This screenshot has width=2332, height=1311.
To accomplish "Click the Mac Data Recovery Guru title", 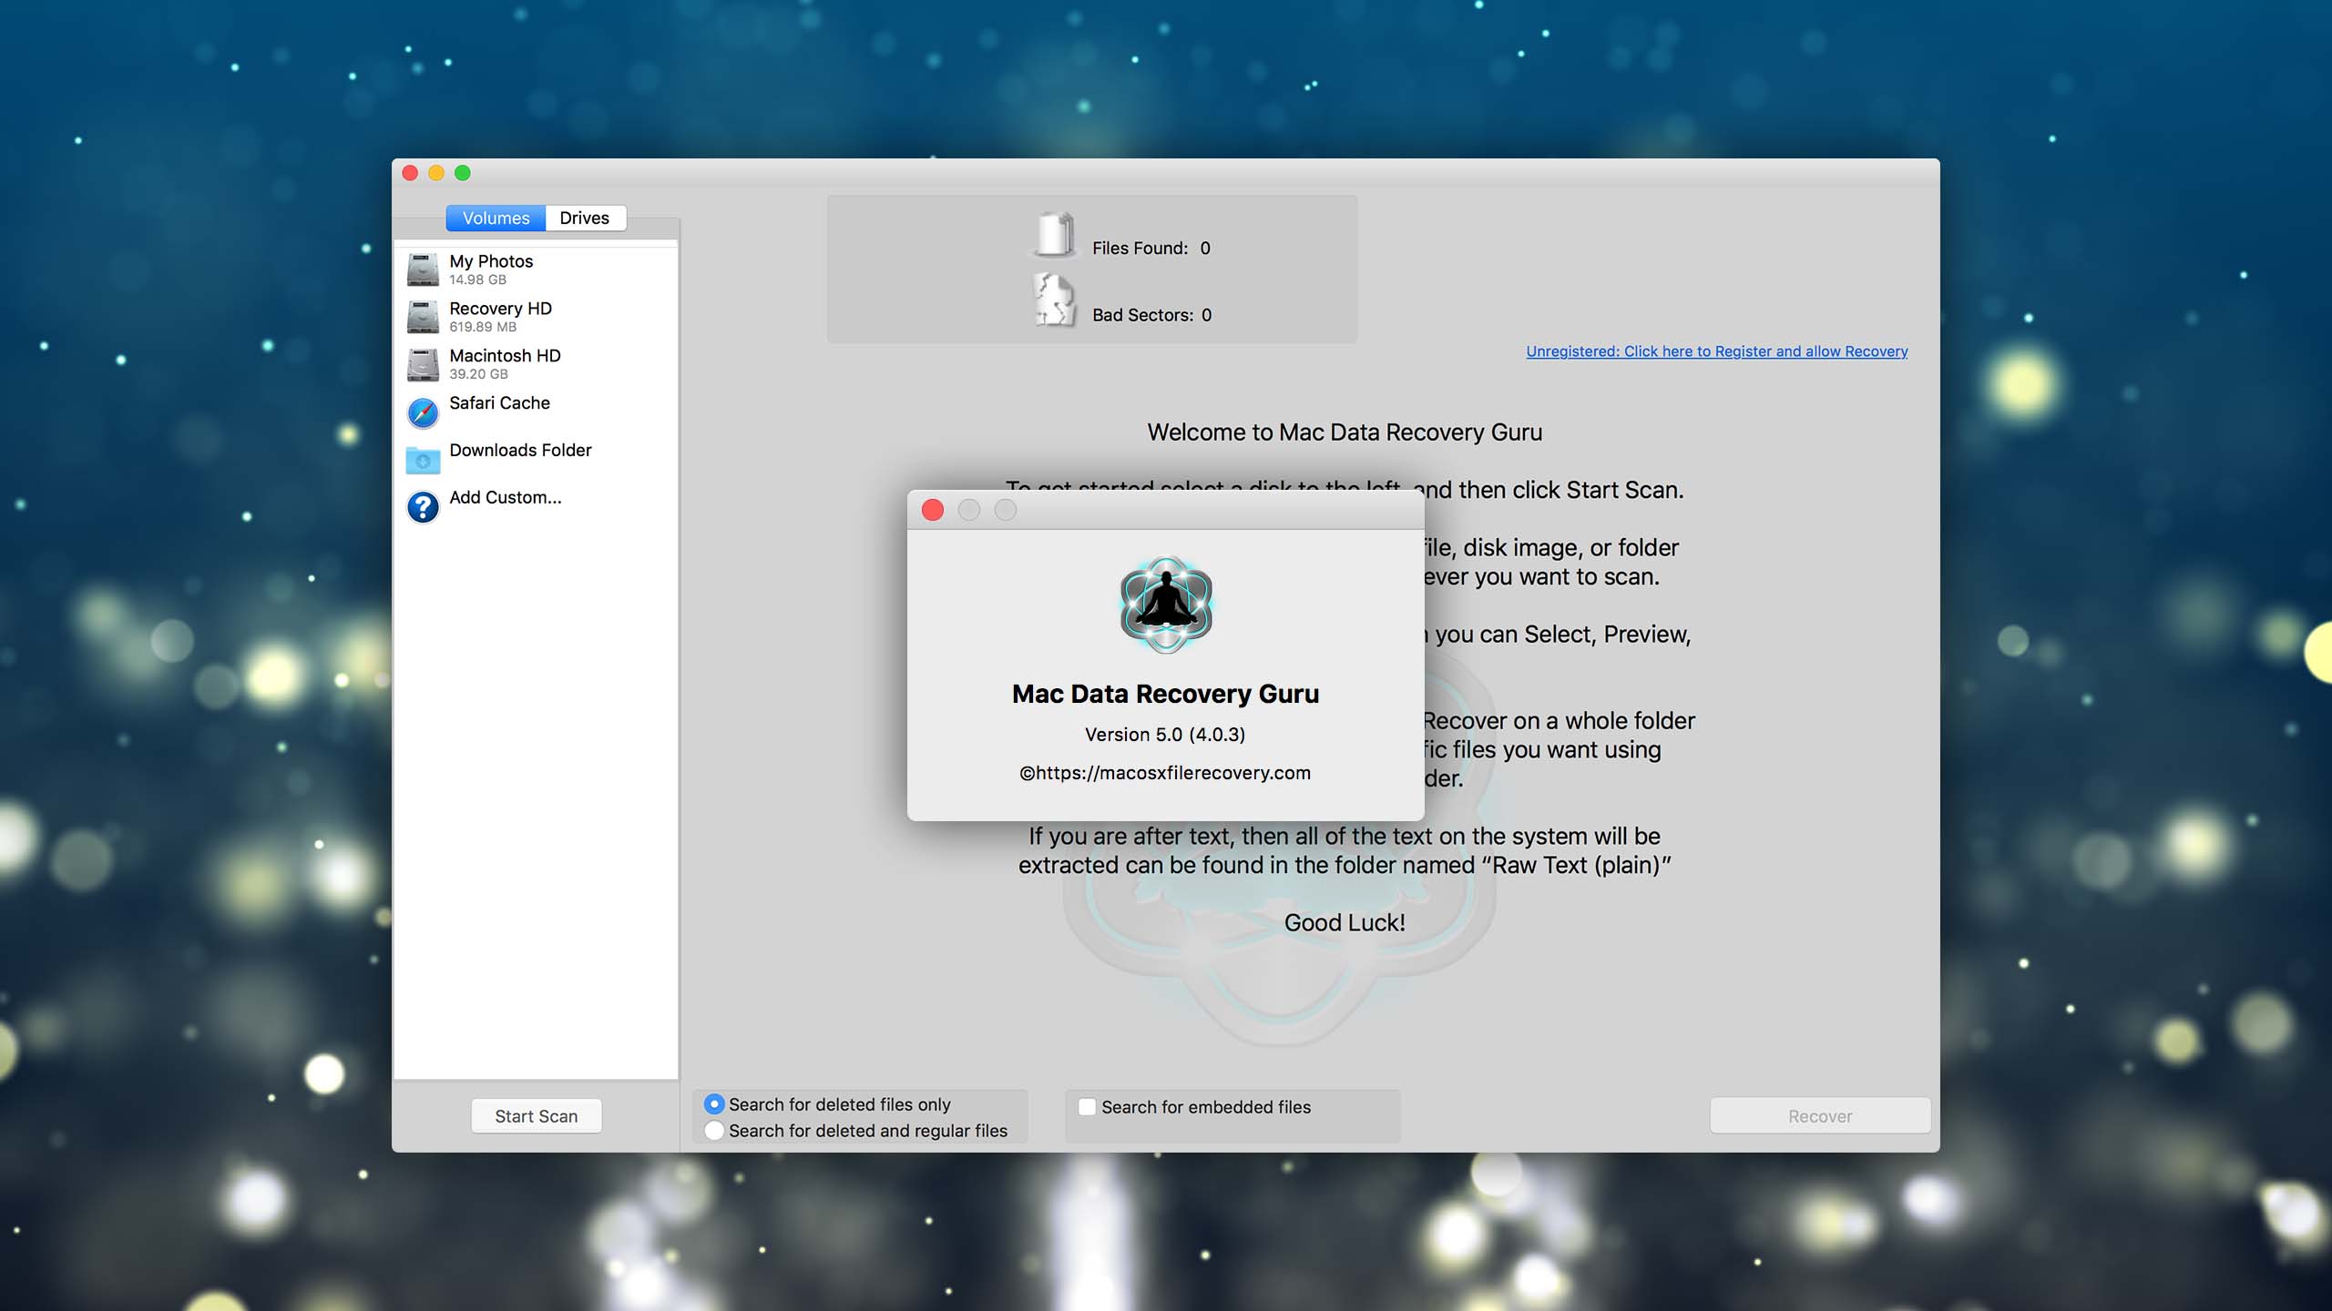I will pyautogui.click(x=1165, y=694).
